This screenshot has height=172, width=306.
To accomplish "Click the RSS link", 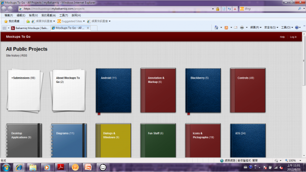I will click(x=24, y=56).
